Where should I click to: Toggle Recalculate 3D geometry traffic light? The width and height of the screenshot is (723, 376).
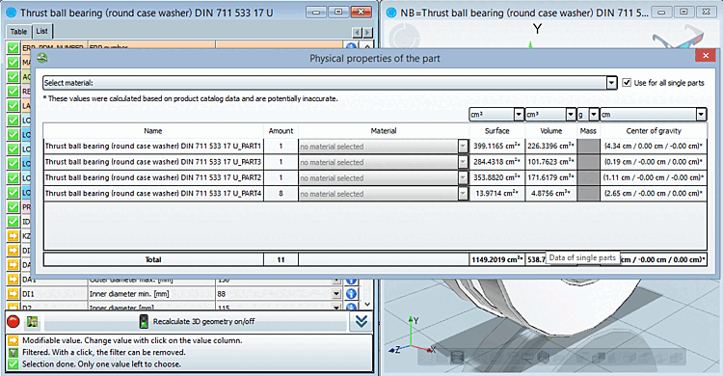tap(144, 322)
